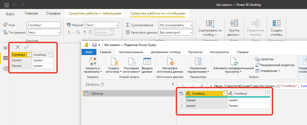Click Сортировать по столбцу button
Viewport: 307px width, 125px height.
pyautogui.click(x=210, y=28)
